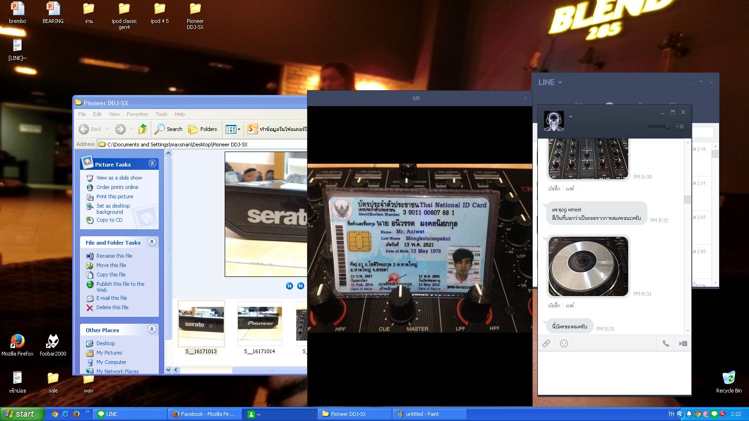The width and height of the screenshot is (749, 421).
Task: Go to Desktop under Other Places
Action: click(x=105, y=343)
